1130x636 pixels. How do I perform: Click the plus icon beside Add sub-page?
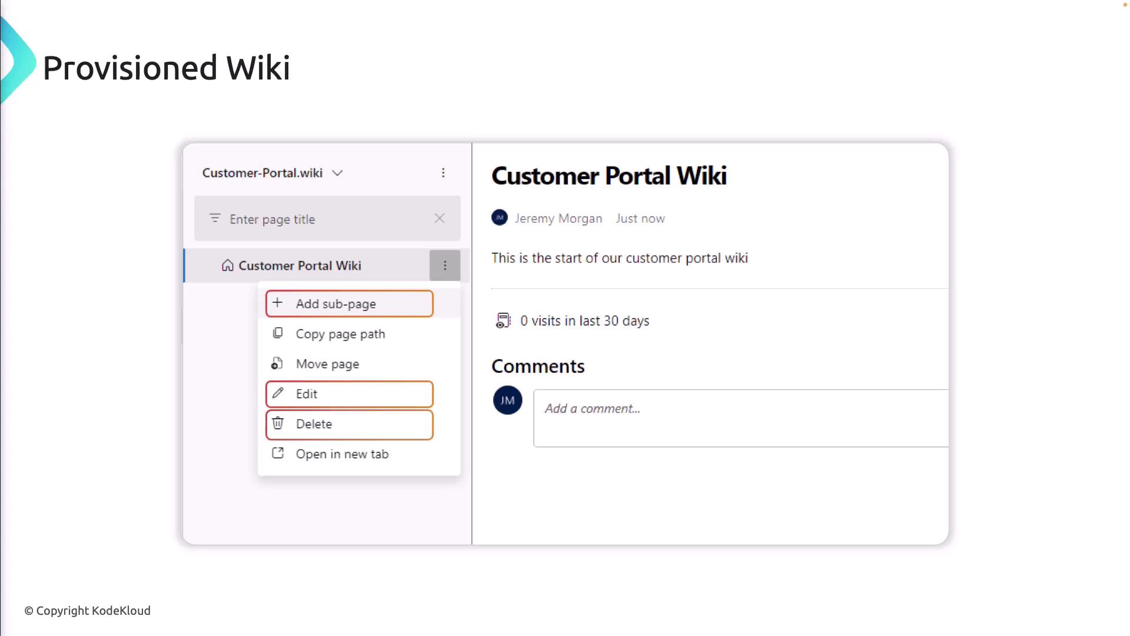click(277, 303)
